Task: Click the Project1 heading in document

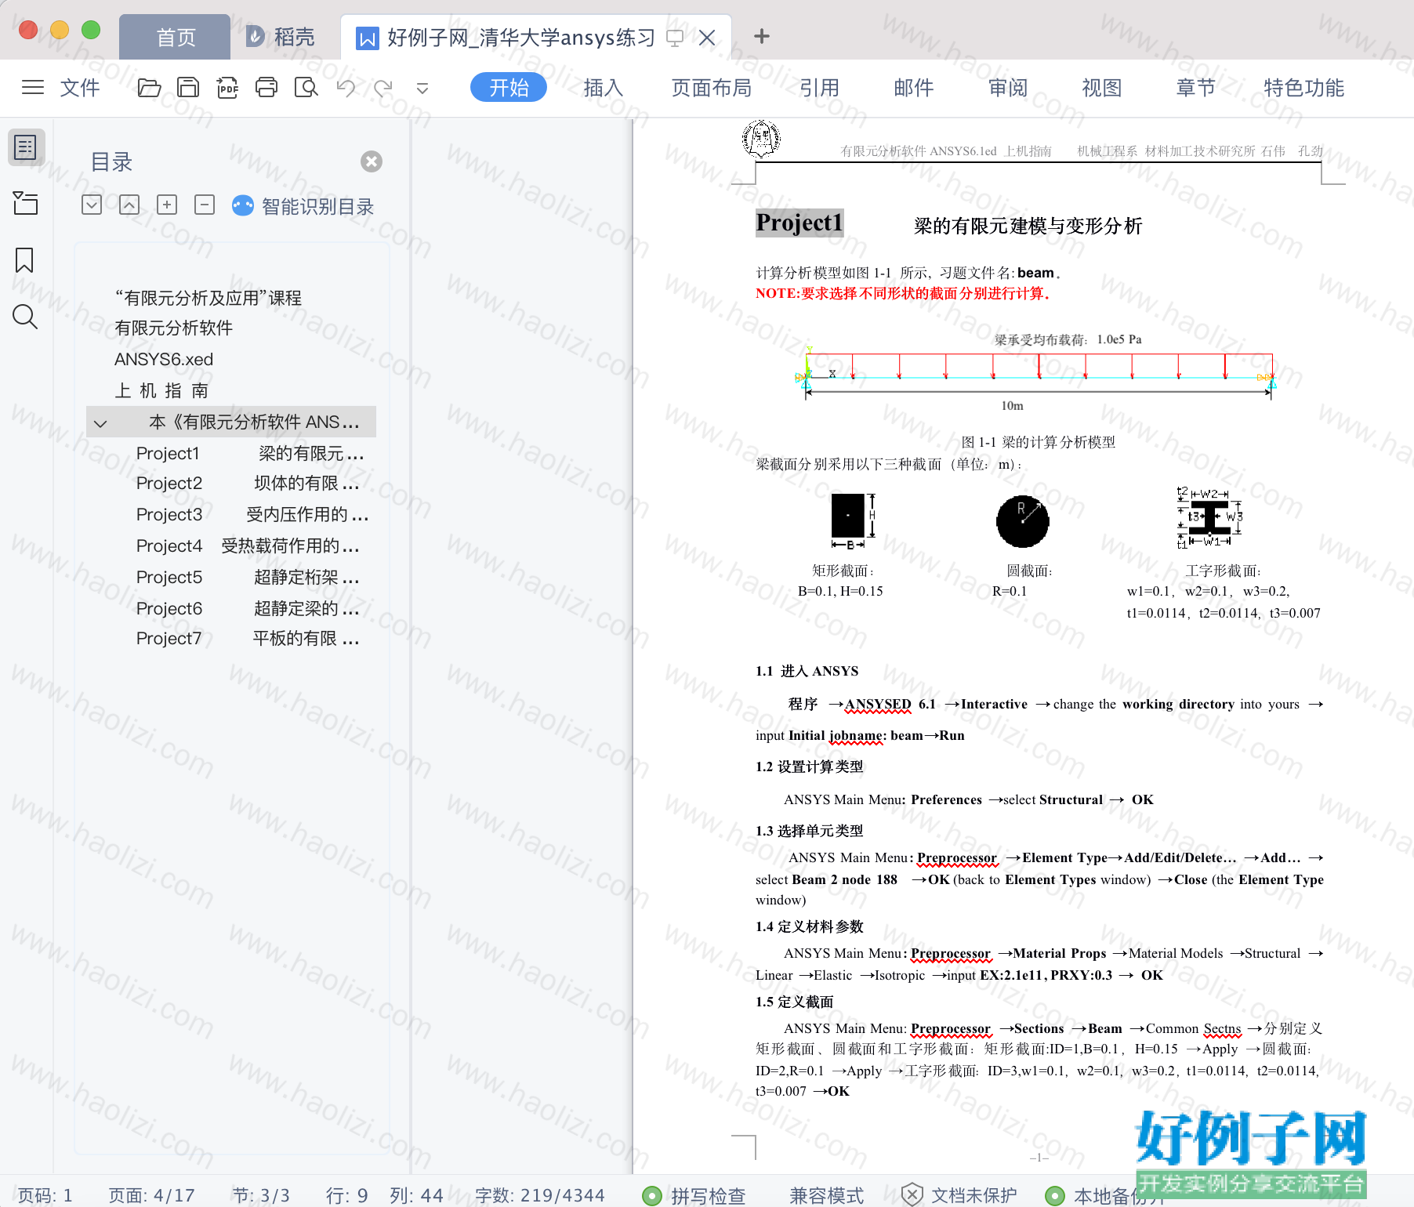Action: click(x=799, y=223)
